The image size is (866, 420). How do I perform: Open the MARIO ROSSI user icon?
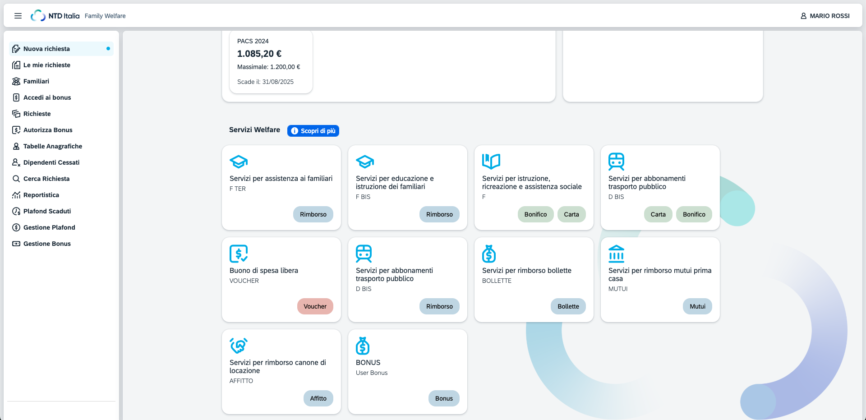coord(804,16)
